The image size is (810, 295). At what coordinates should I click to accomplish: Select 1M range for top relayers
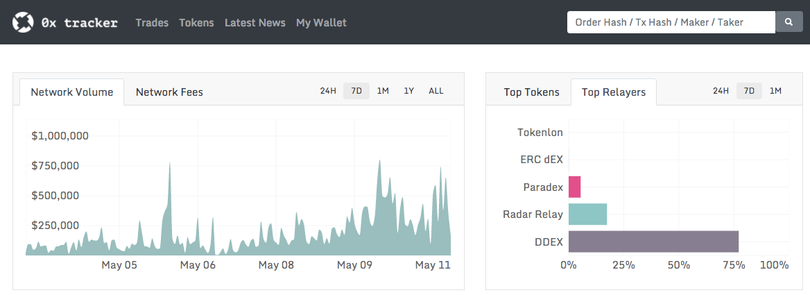tap(775, 91)
